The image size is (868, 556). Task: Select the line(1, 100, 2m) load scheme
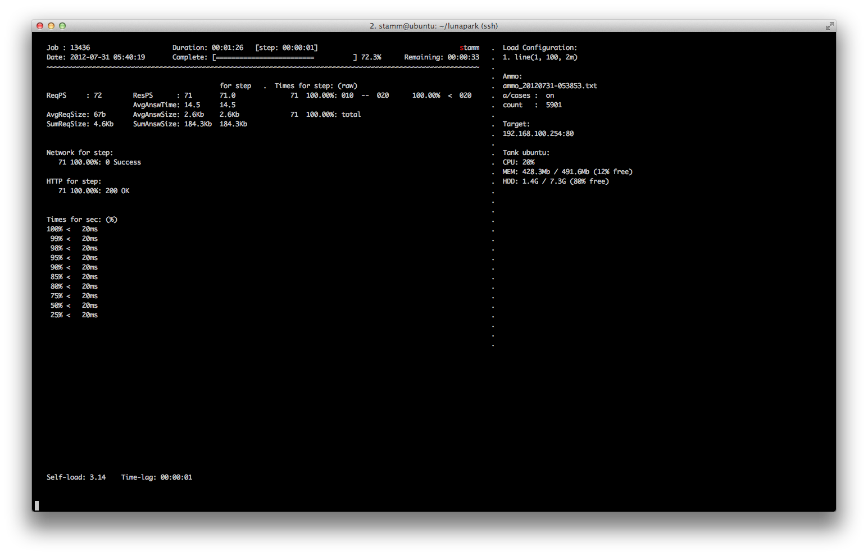click(x=545, y=57)
